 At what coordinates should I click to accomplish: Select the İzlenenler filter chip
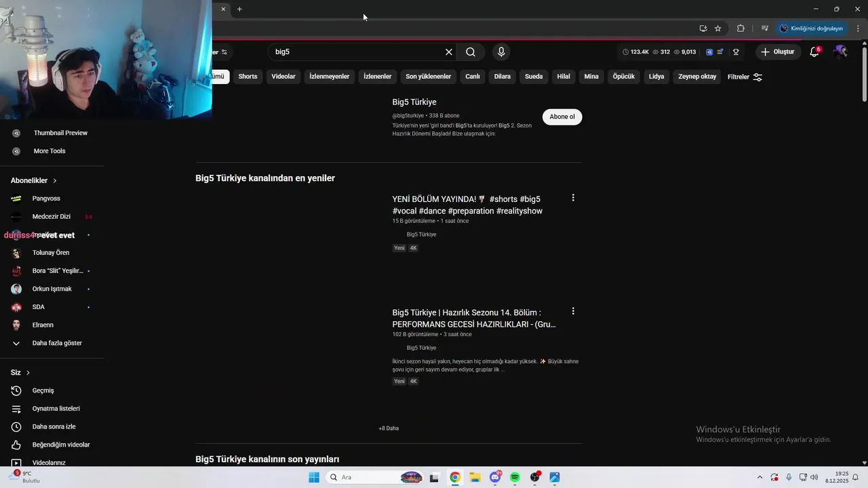click(377, 77)
